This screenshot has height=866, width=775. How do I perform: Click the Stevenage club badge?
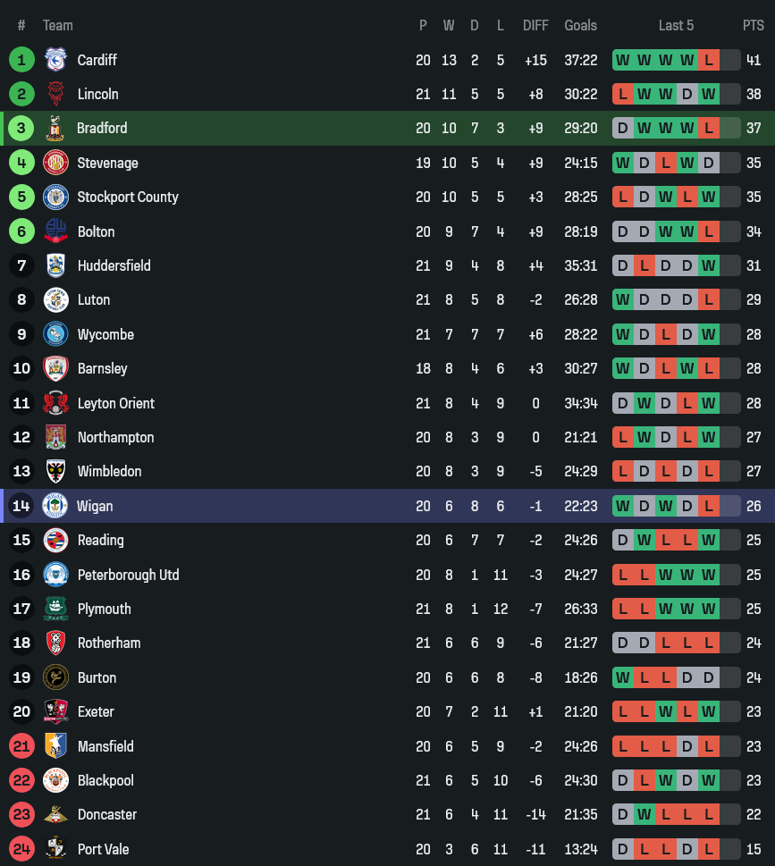point(55,163)
